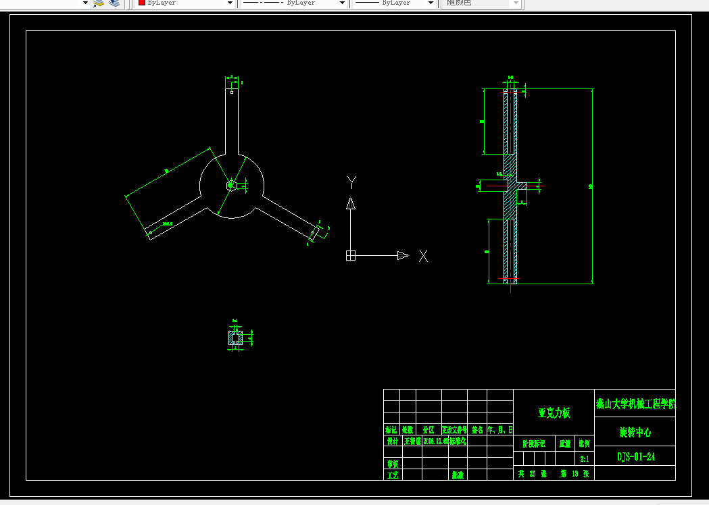This screenshot has height=505, width=709.
Task: Click the Y axis arrowhead of UCS icon
Action: pos(350,203)
